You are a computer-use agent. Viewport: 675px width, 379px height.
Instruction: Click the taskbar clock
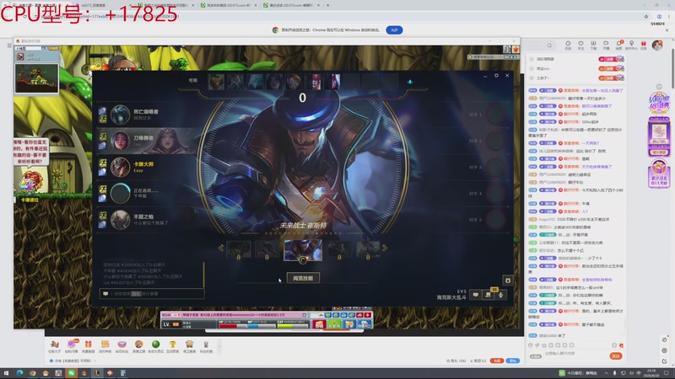coord(651,373)
